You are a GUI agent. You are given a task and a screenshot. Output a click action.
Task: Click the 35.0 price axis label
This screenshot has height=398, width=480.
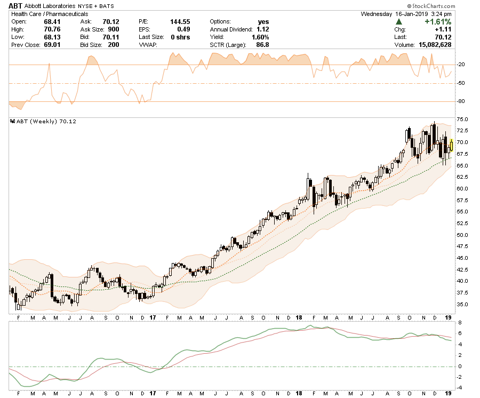pos(462,305)
